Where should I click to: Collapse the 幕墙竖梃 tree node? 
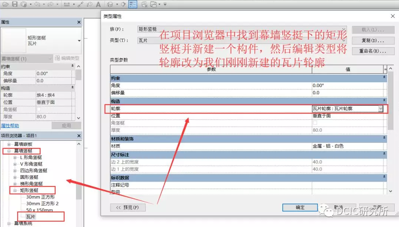click(9, 151)
